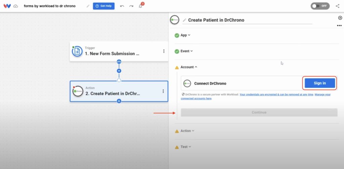This screenshot has height=169, width=344.
Task: Click the share icon
Action: (338, 6)
